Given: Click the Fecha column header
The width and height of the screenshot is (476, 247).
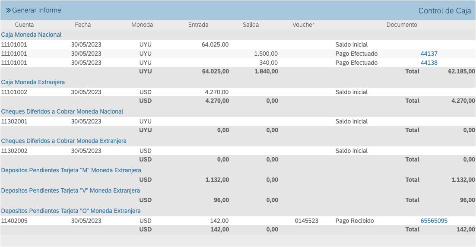Looking at the screenshot, I should [83, 25].
